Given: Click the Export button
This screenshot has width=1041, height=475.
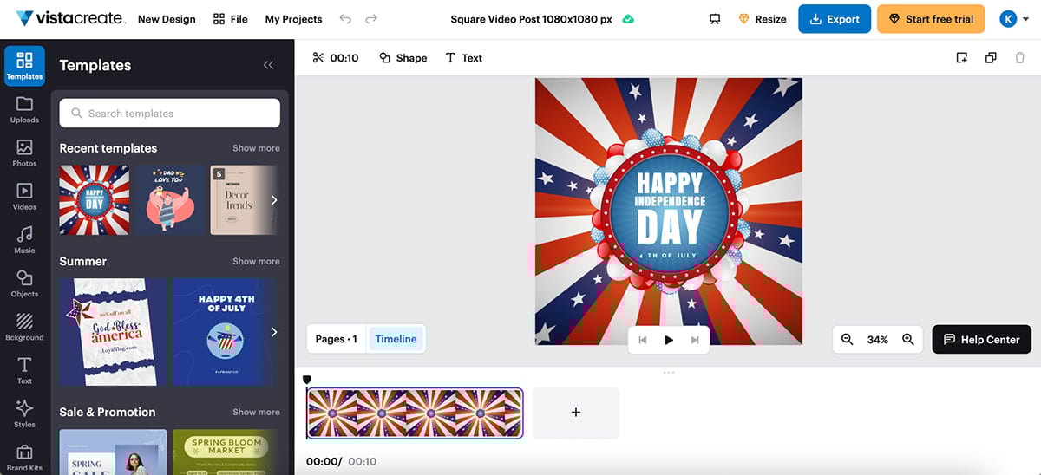Looking at the screenshot, I should (835, 19).
